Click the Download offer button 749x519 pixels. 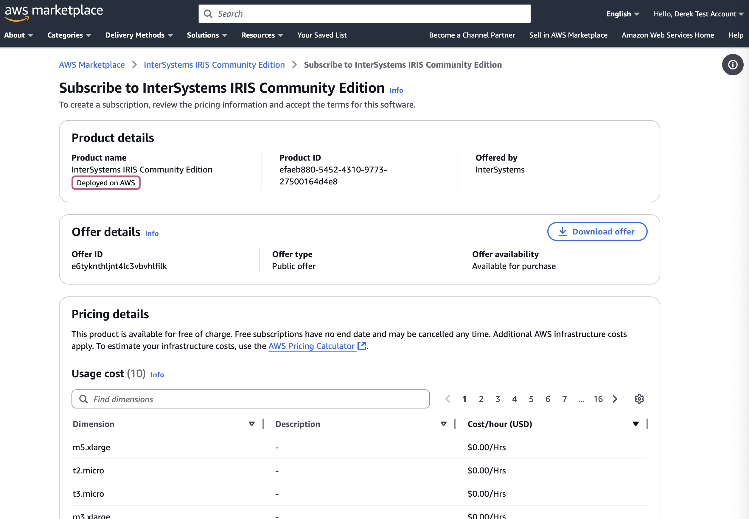click(597, 231)
